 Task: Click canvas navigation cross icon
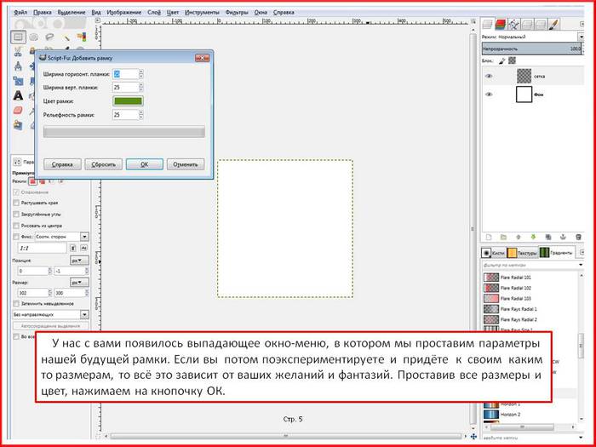pos(473,437)
